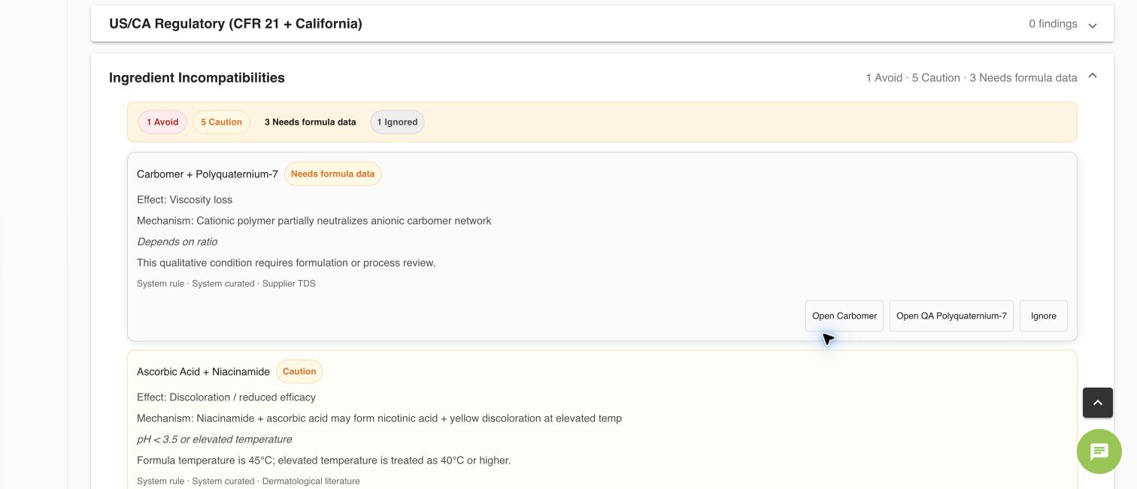1137x489 pixels.
Task: Click the Supplier TDS source text
Action: tap(289, 284)
